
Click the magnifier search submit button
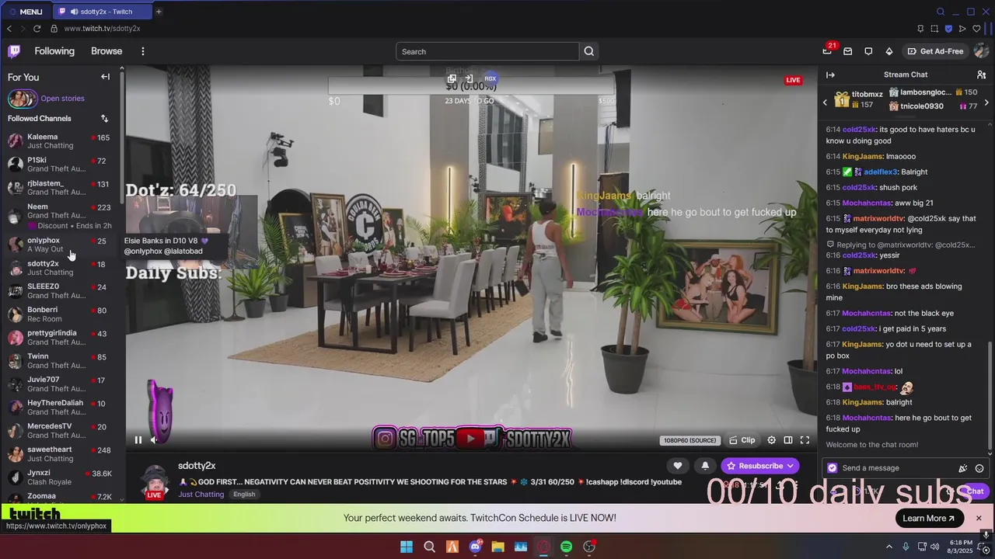[588, 51]
